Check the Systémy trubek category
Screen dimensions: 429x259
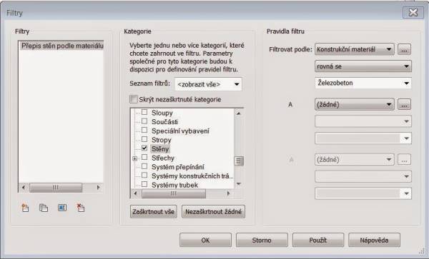click(144, 185)
